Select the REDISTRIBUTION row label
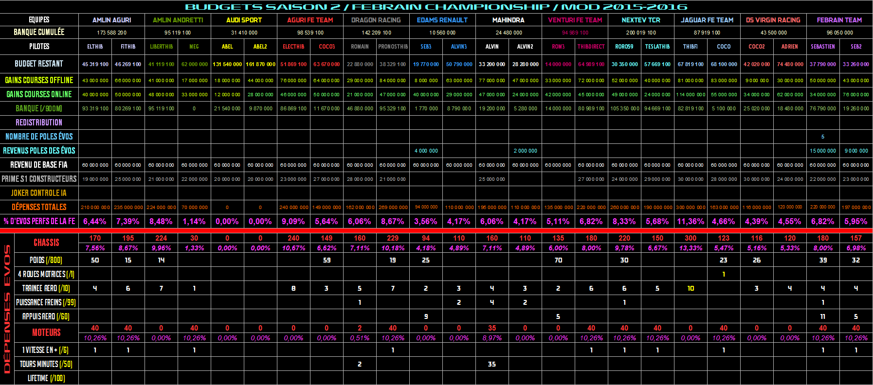This screenshot has height=385, width=873. coord(39,122)
